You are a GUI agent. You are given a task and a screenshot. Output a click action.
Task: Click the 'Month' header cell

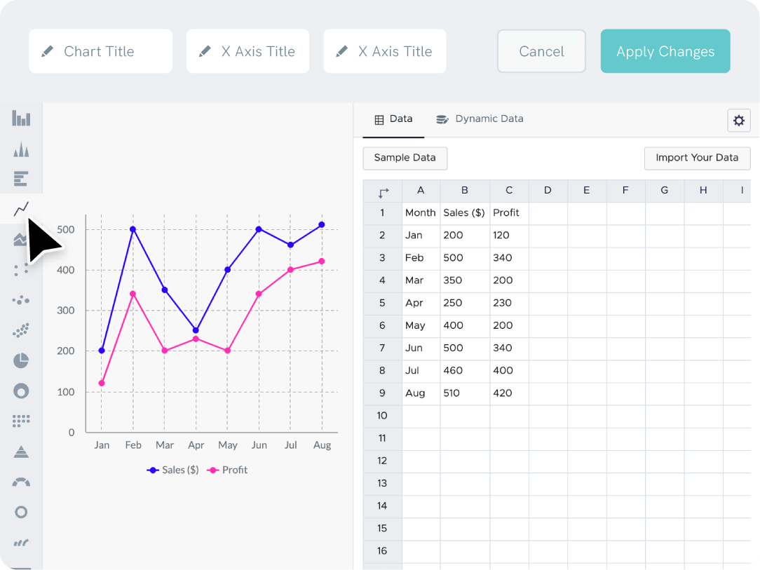pyautogui.click(x=421, y=212)
